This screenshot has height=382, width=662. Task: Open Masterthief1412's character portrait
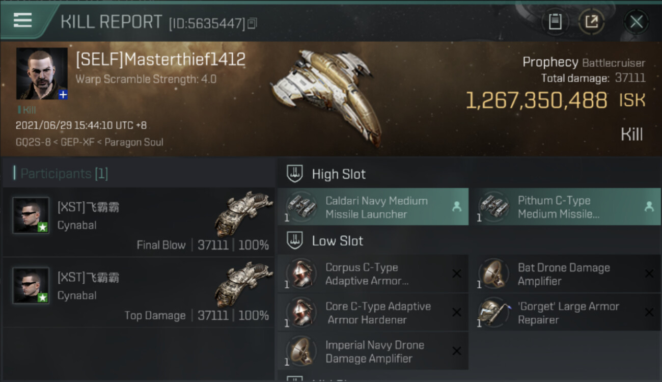tap(42, 73)
